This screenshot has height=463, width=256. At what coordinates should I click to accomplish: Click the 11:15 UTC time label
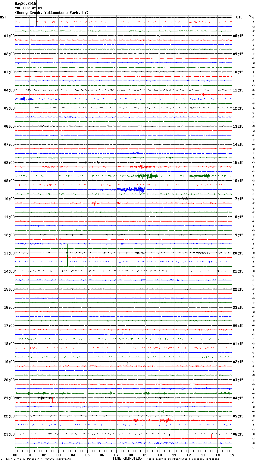click(238, 90)
